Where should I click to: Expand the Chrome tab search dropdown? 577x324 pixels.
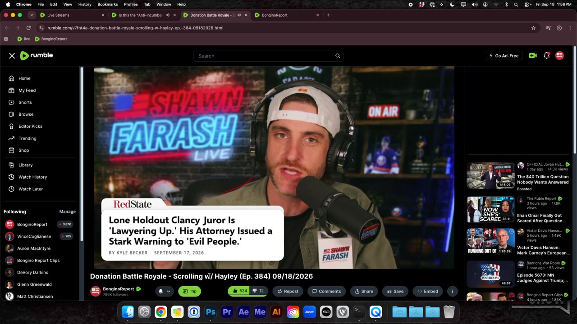tap(32, 15)
